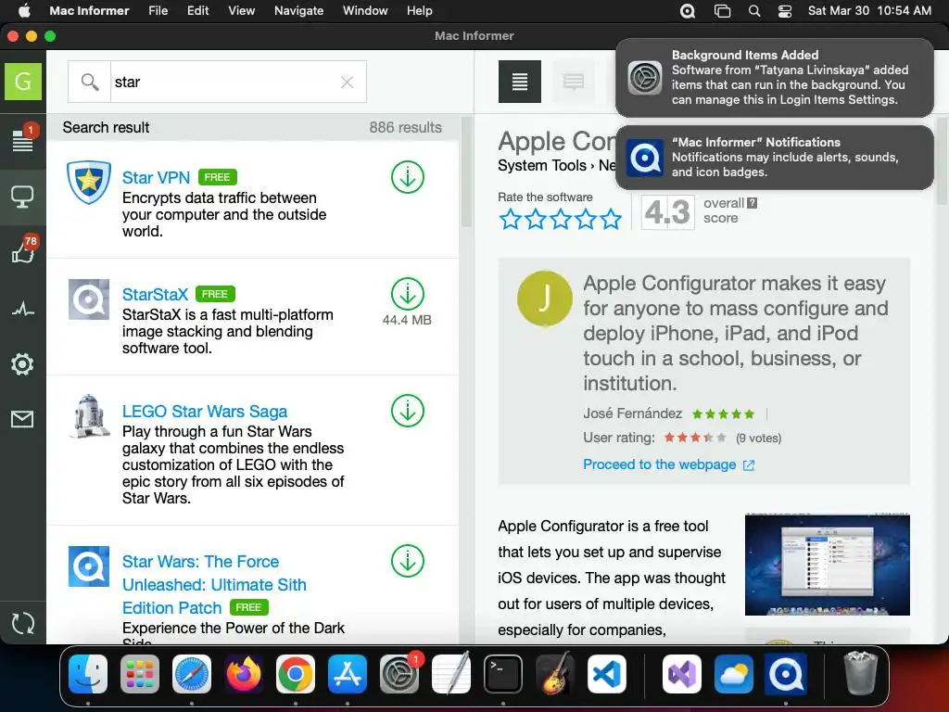Click the '44.4 MB' size label
Screen dimensions: 949x712
click(x=407, y=320)
